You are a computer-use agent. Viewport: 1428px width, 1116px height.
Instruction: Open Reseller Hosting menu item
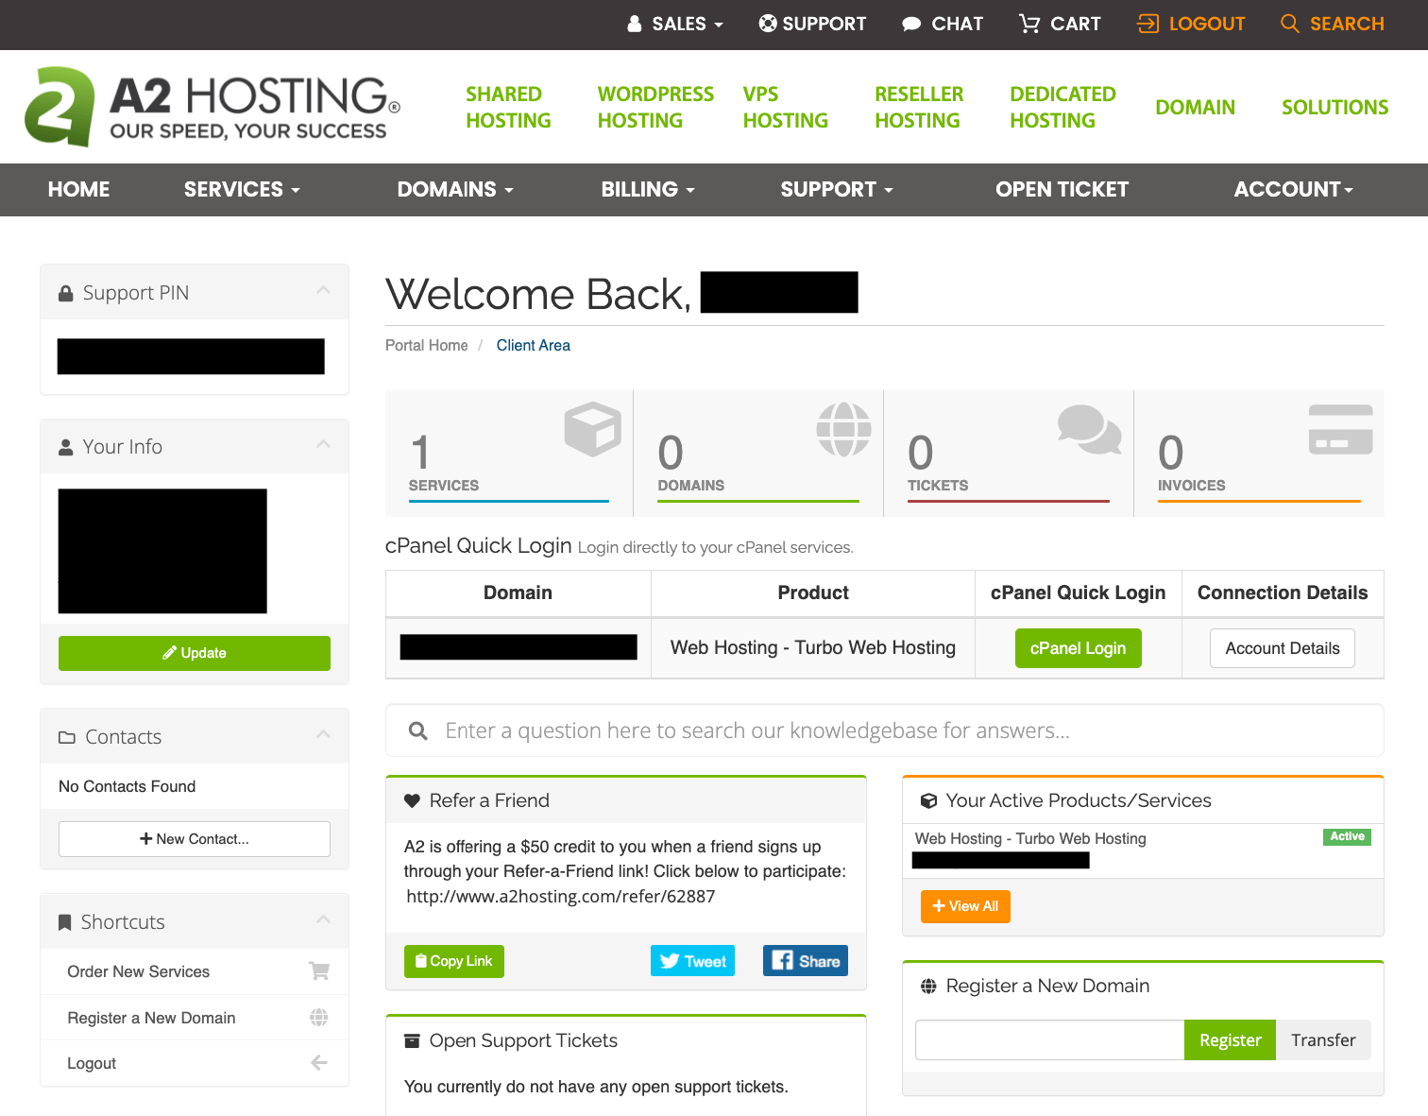pyautogui.click(x=919, y=107)
